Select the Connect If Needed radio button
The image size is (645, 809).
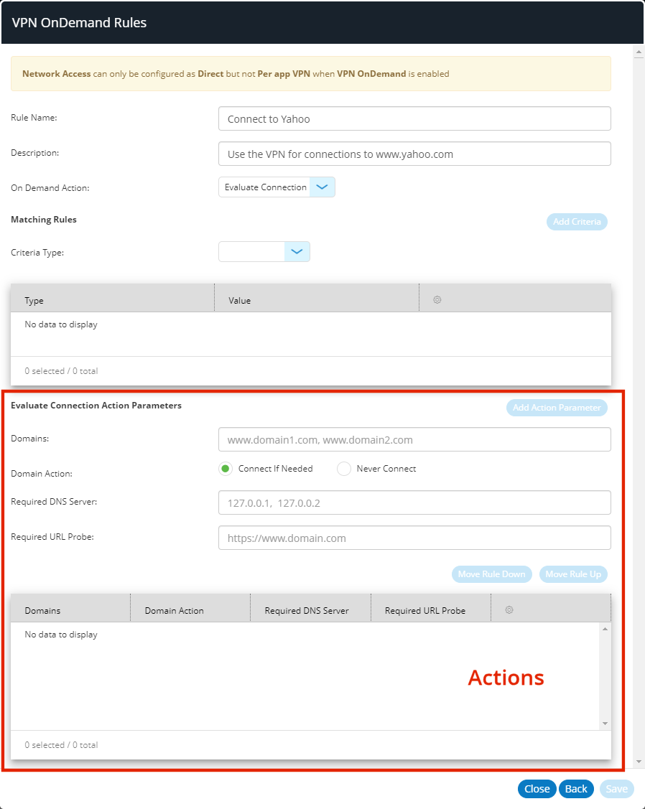tap(226, 469)
